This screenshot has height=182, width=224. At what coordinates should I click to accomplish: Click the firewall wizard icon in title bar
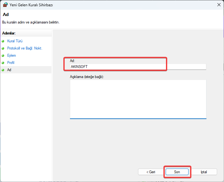5,5
